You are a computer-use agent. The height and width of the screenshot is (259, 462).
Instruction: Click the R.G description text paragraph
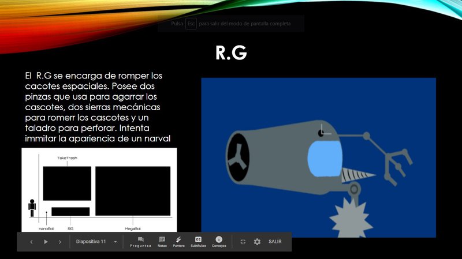[x=98, y=107]
